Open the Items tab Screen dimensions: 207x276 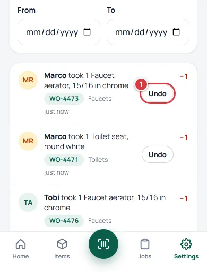[62, 249]
